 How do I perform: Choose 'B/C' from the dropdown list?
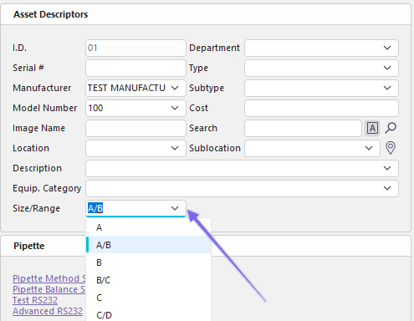(x=149, y=280)
